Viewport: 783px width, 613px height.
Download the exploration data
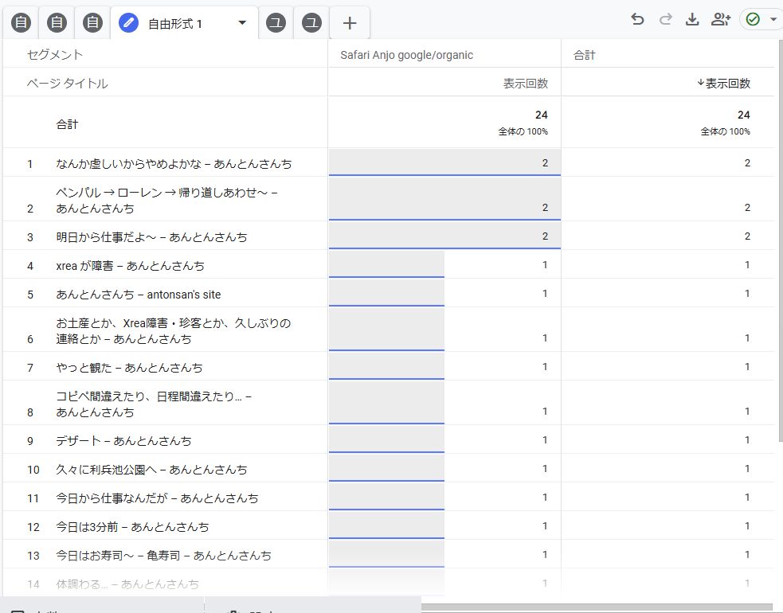[692, 20]
